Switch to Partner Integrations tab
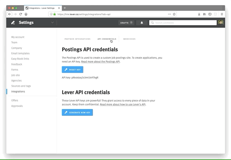Image resolution: width=231 pixels, height=160 pixels. [78, 39]
